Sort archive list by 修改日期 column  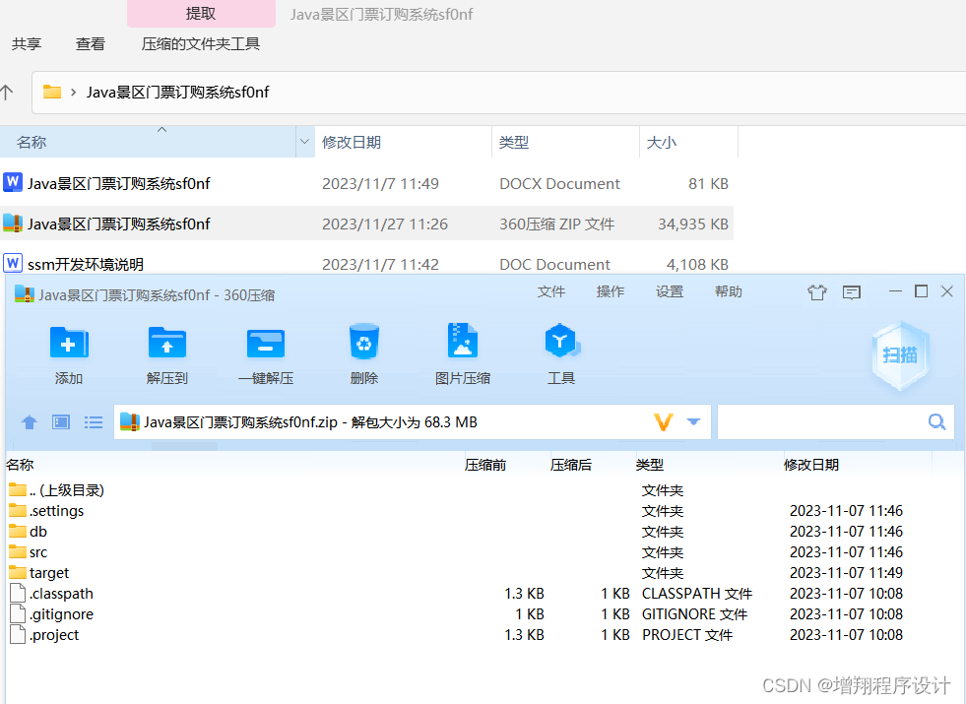811,465
